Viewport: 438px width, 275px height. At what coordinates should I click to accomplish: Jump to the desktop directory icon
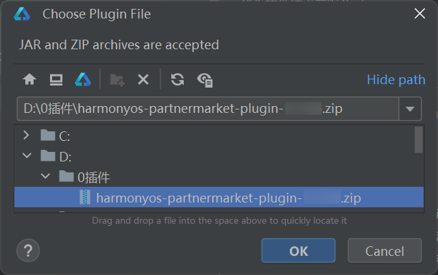(56, 79)
